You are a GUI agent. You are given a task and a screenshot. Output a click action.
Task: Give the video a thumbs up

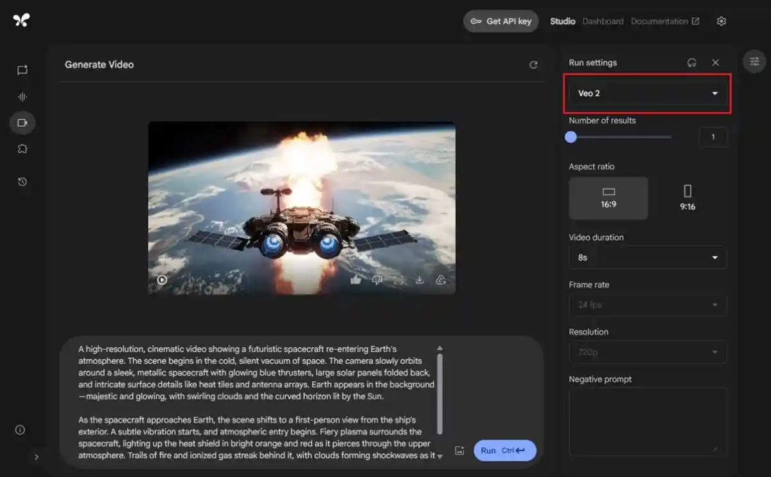click(x=356, y=280)
